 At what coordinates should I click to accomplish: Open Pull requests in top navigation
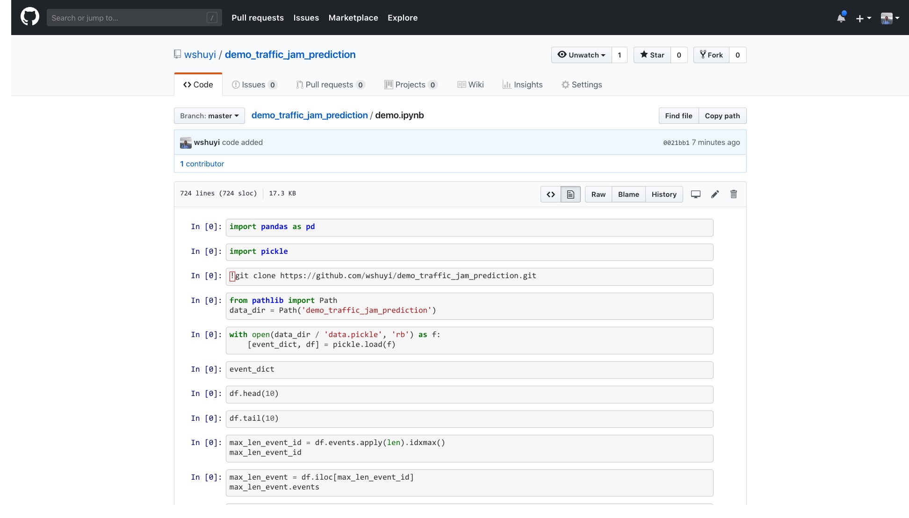(258, 18)
